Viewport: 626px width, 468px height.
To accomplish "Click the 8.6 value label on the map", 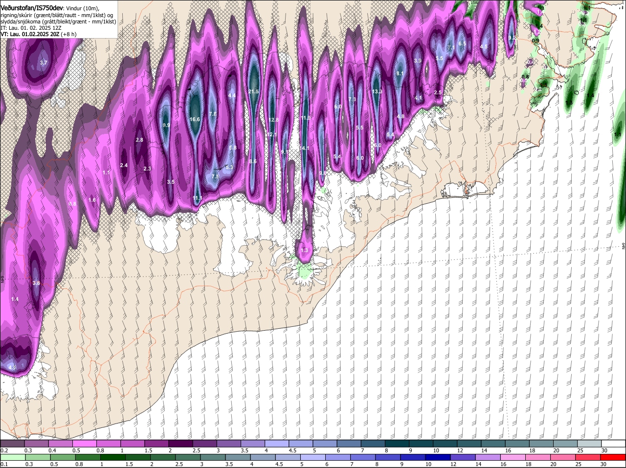I will click(253, 161).
